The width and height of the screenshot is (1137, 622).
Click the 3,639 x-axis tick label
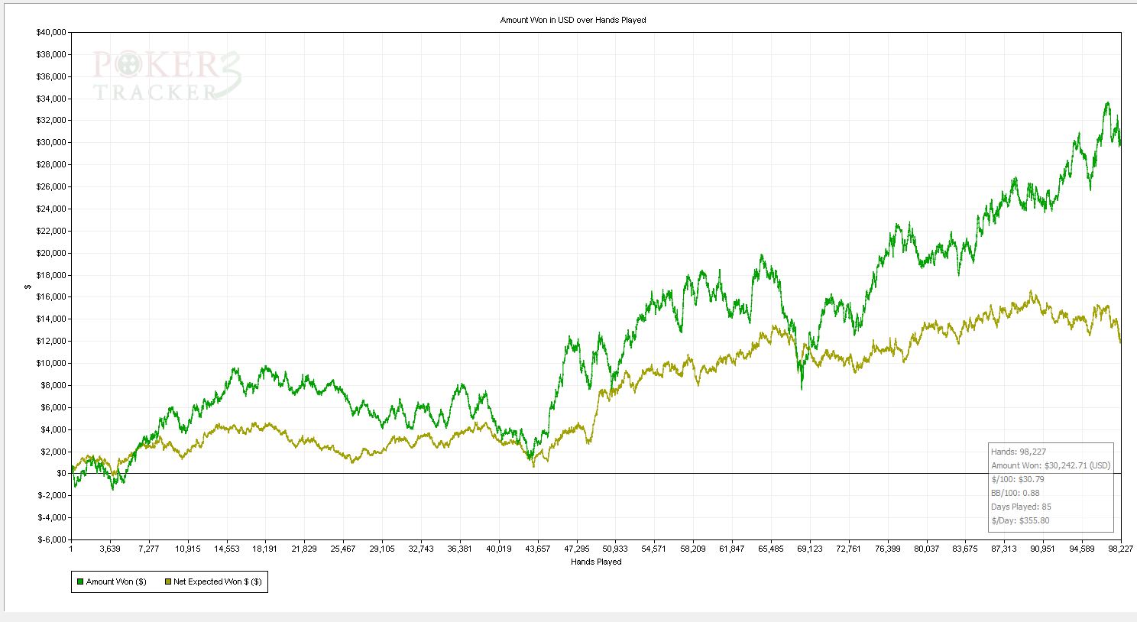110,549
